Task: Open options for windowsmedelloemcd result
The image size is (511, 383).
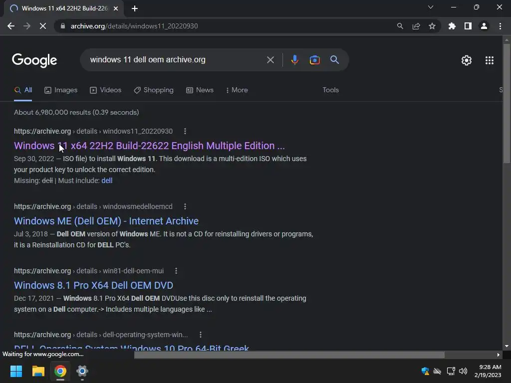Action: 185,206
